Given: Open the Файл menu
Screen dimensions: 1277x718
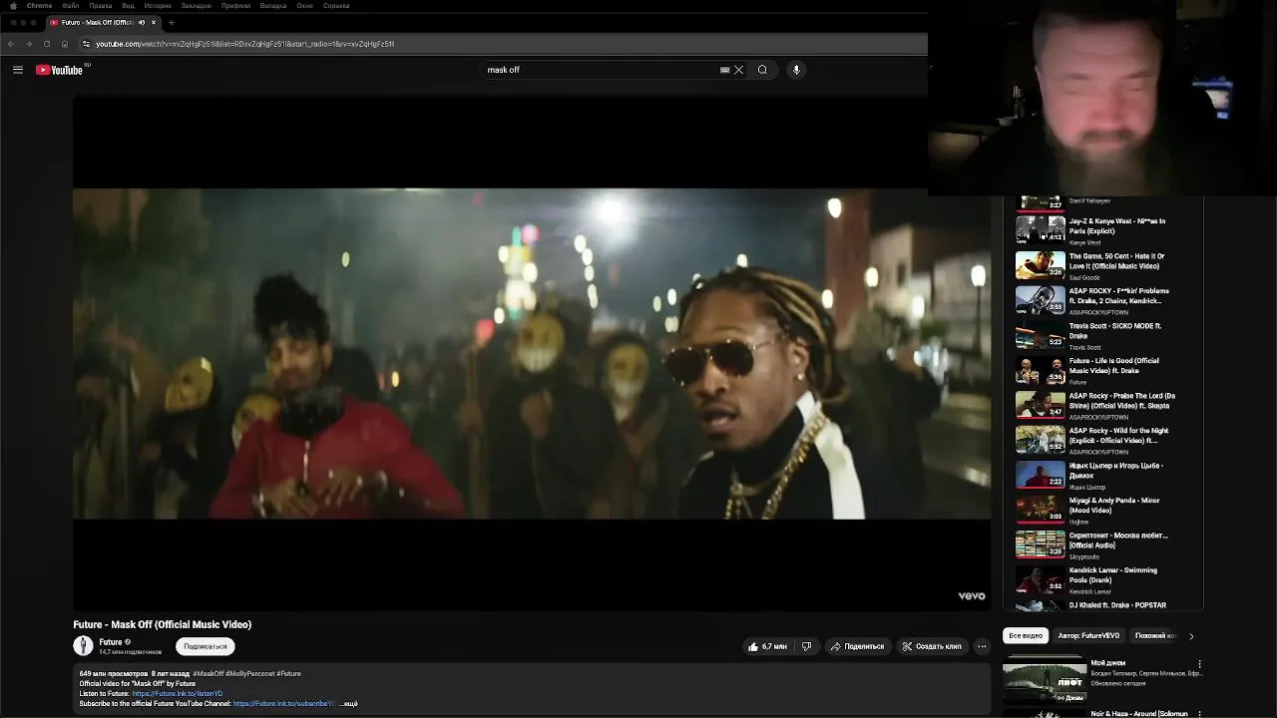Looking at the screenshot, I should pyautogui.click(x=71, y=6).
